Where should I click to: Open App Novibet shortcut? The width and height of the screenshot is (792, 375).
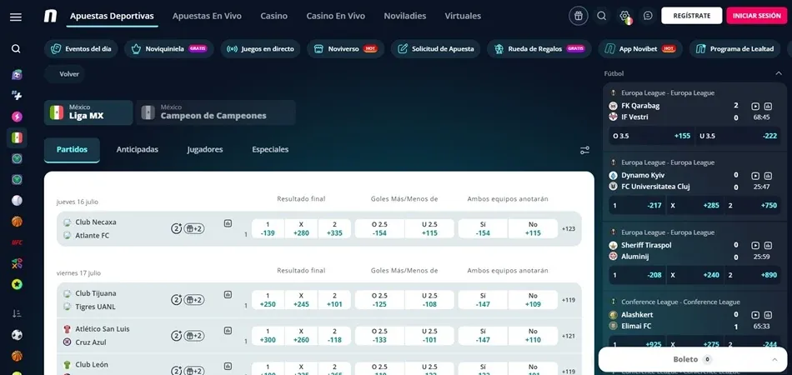click(640, 49)
